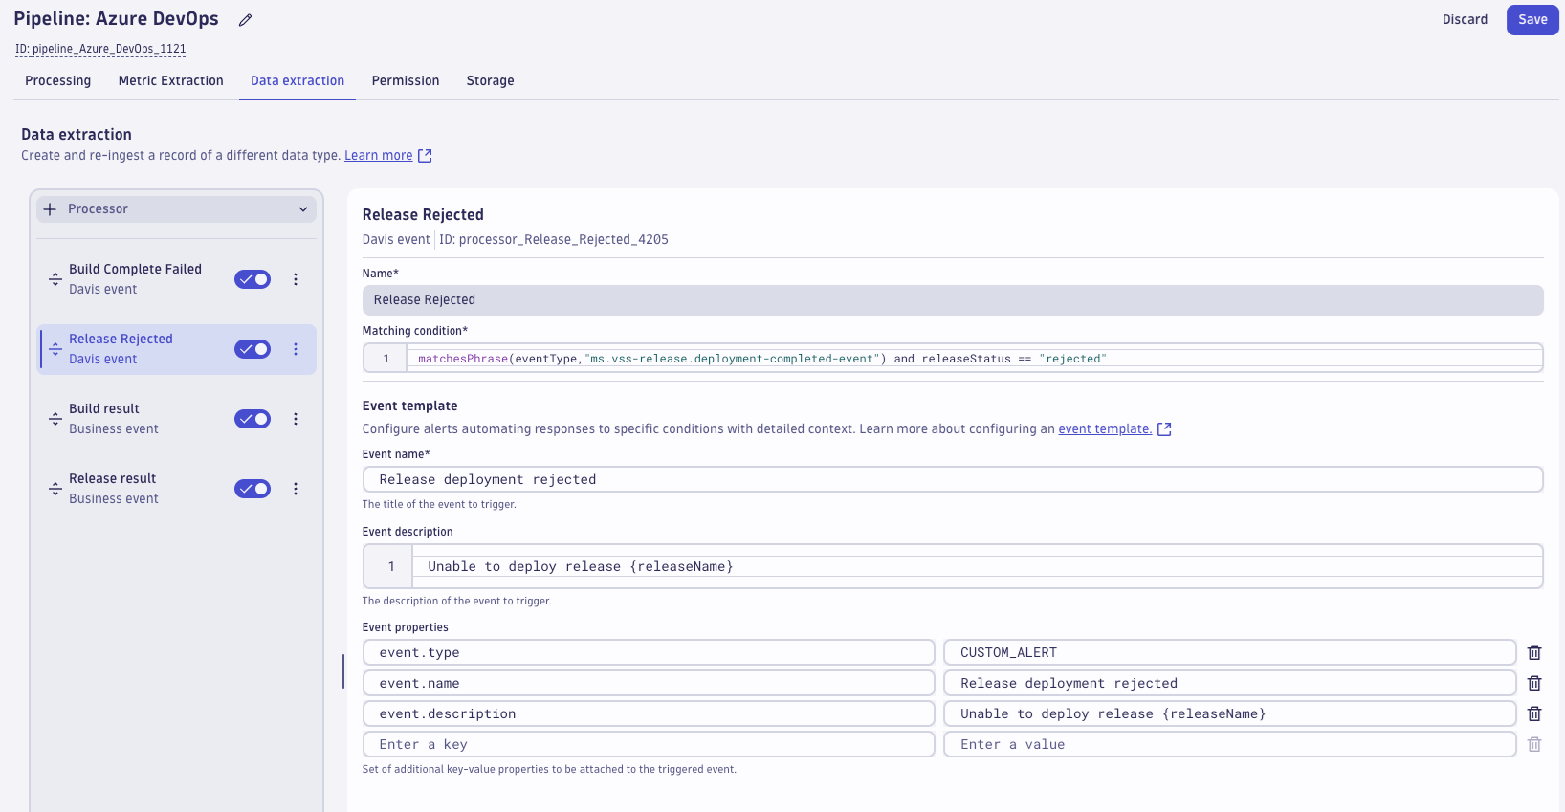Switch to the Processing tab
This screenshot has height=812, width=1565.
58,81
